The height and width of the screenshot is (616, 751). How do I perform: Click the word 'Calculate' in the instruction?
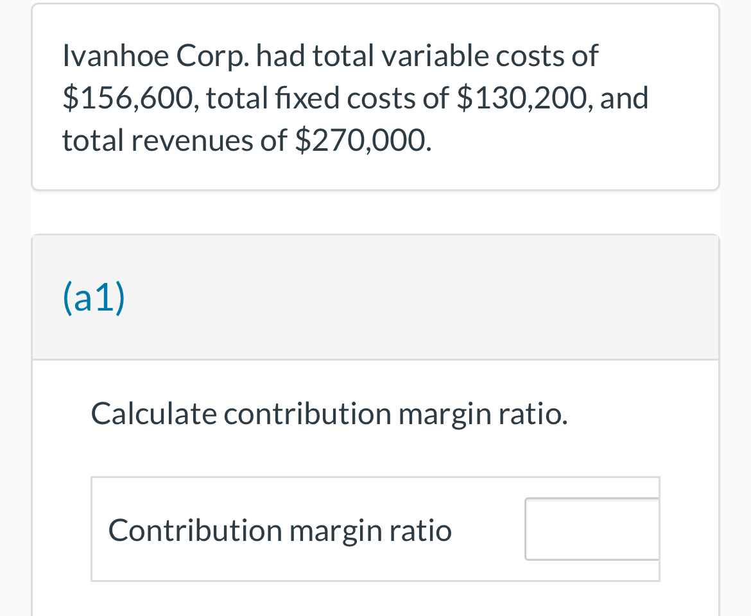154,413
